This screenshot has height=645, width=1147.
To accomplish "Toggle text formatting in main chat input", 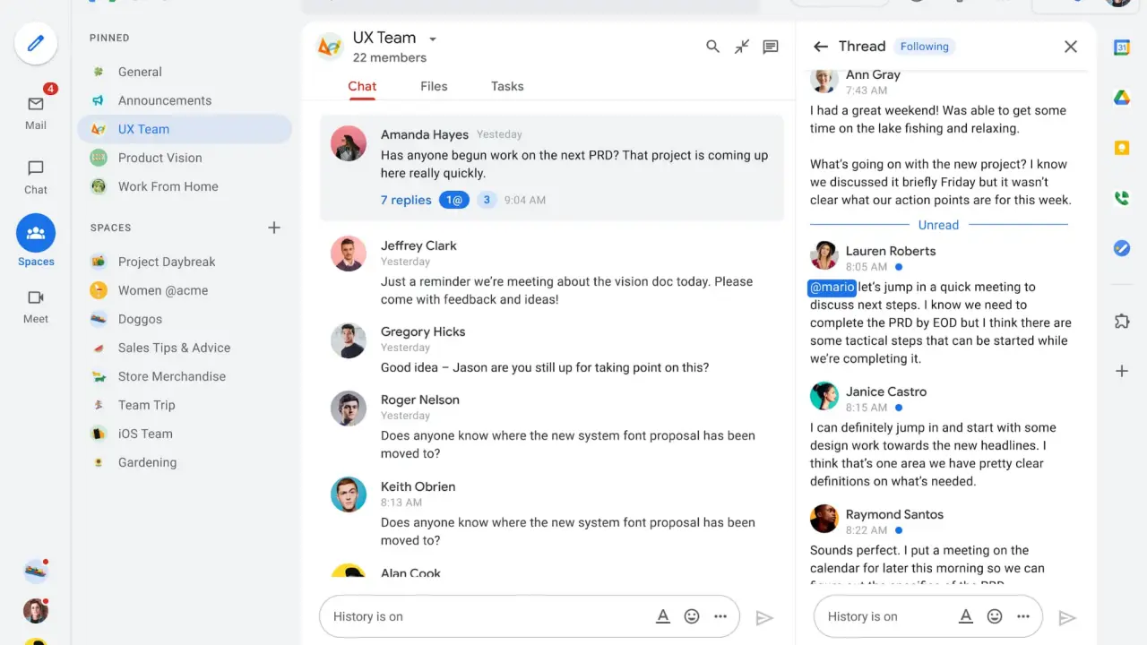I will 663,616.
